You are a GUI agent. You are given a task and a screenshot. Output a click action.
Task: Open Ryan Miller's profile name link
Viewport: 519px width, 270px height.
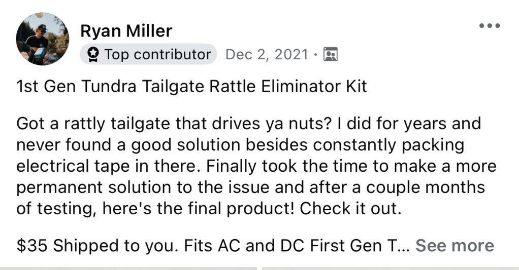126,31
